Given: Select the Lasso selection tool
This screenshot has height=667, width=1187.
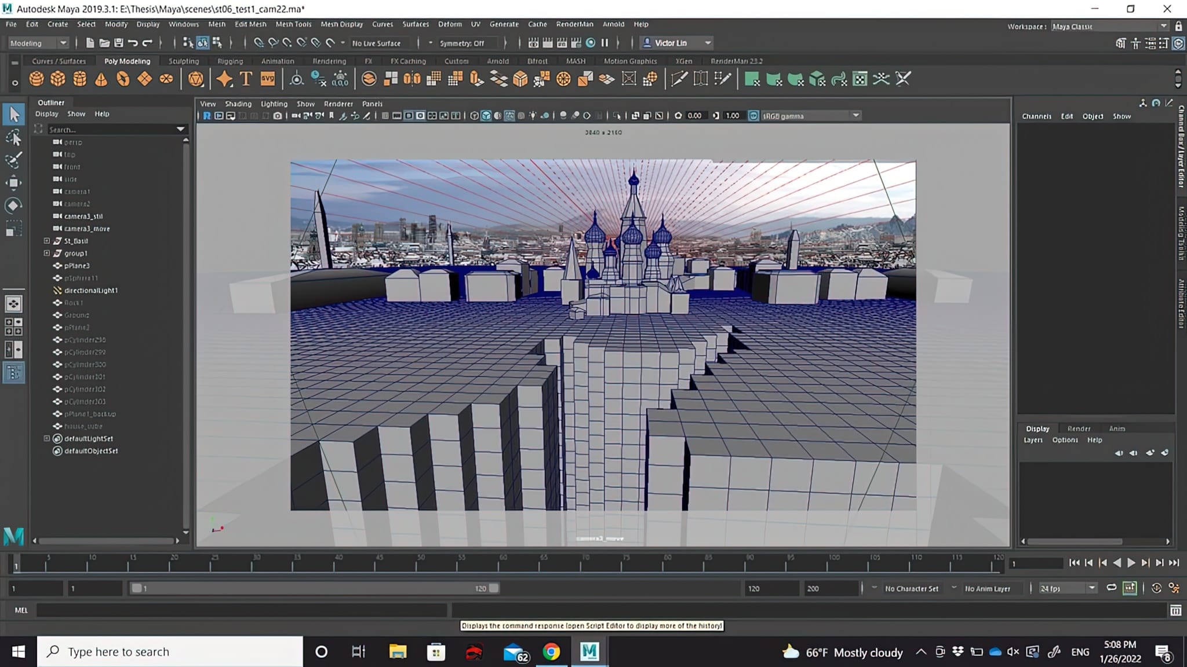Looking at the screenshot, I should (x=14, y=138).
